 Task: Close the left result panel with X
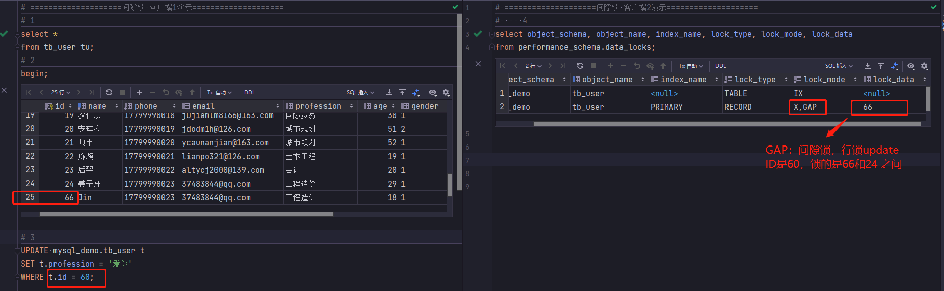4,90
